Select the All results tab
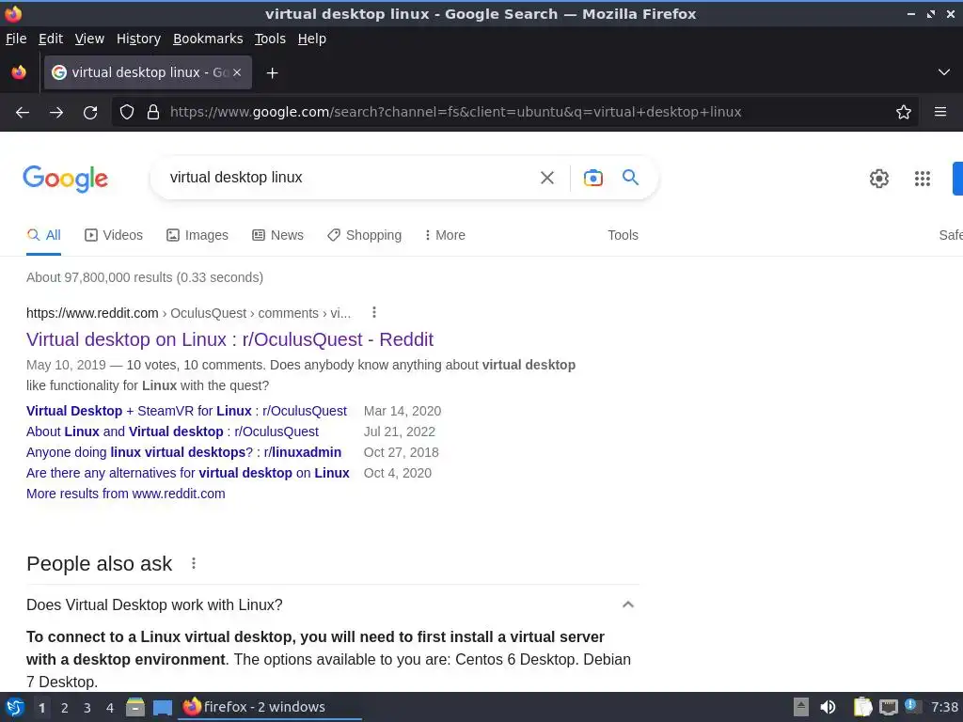The image size is (963, 722). click(43, 235)
